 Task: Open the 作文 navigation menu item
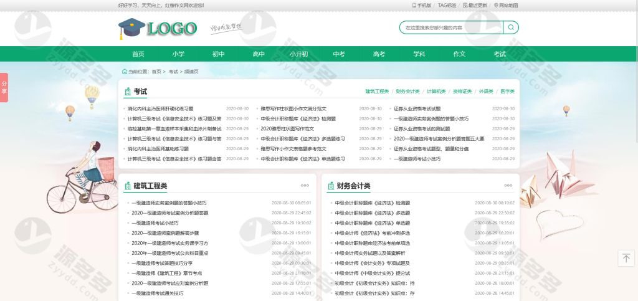[x=459, y=54]
